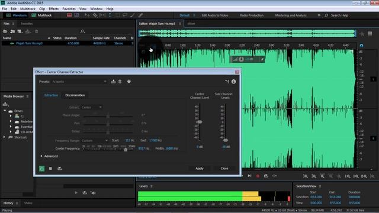
Task: Toggle loop preview in effect dialog
Action: [x=59, y=169]
